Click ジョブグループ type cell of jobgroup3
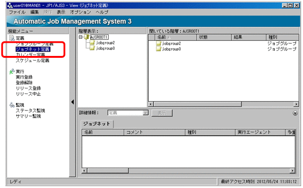303x188 pixels. point(282,49)
